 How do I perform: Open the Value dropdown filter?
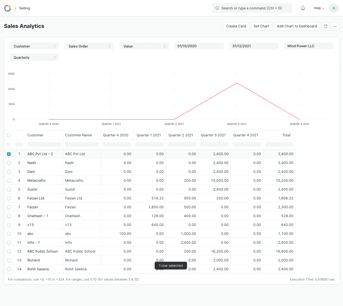pyautogui.click(x=144, y=46)
